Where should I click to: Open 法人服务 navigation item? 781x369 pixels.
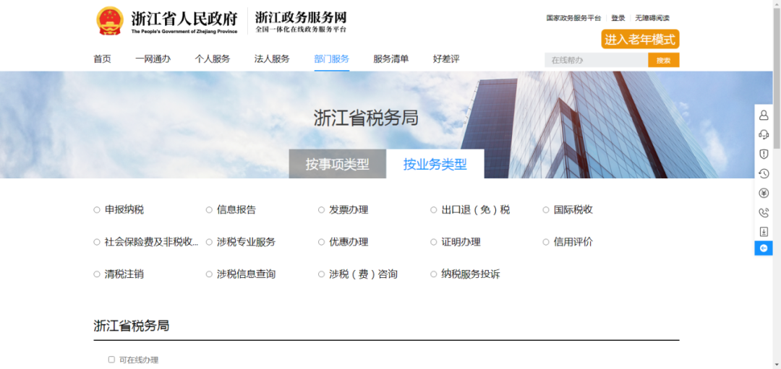pos(272,59)
